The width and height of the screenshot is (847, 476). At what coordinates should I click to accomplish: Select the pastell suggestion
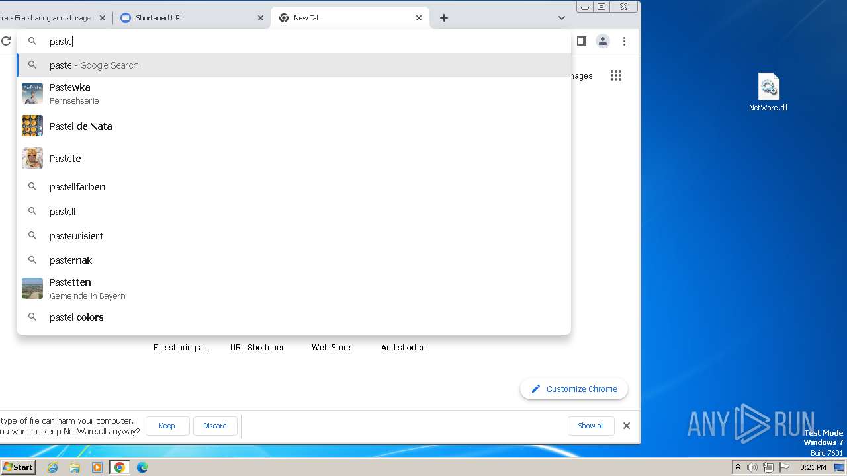[294, 212]
